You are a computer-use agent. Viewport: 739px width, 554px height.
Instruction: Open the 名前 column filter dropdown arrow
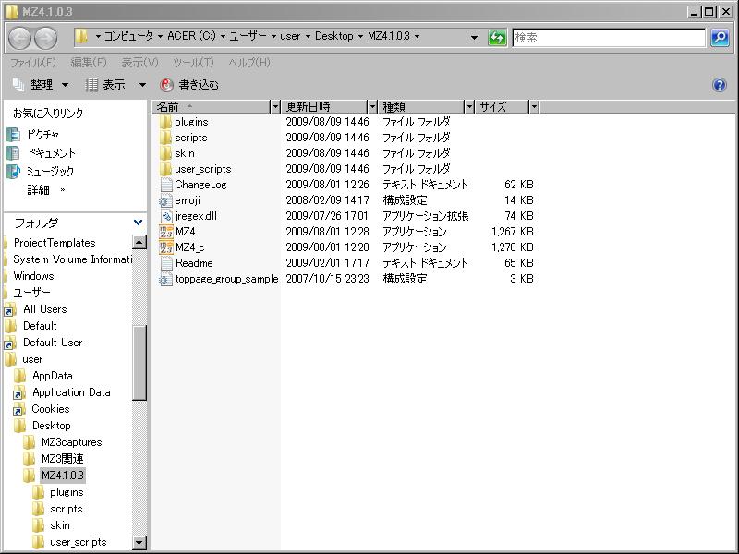274,107
